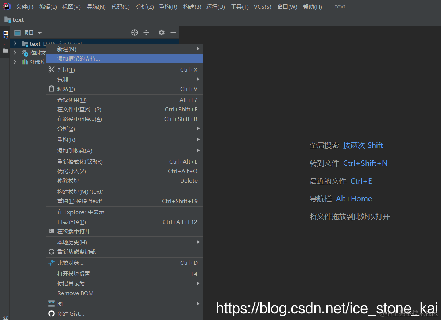Hide the Project panel with the minus icon

[173, 33]
